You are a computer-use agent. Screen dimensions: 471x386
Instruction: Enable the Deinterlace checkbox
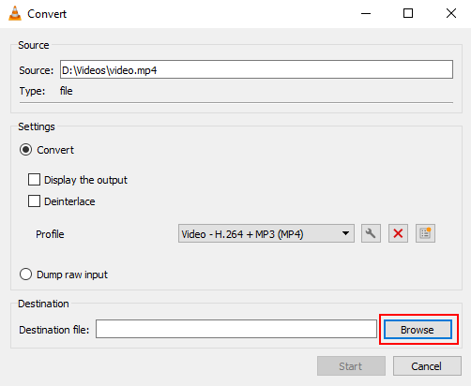point(34,201)
